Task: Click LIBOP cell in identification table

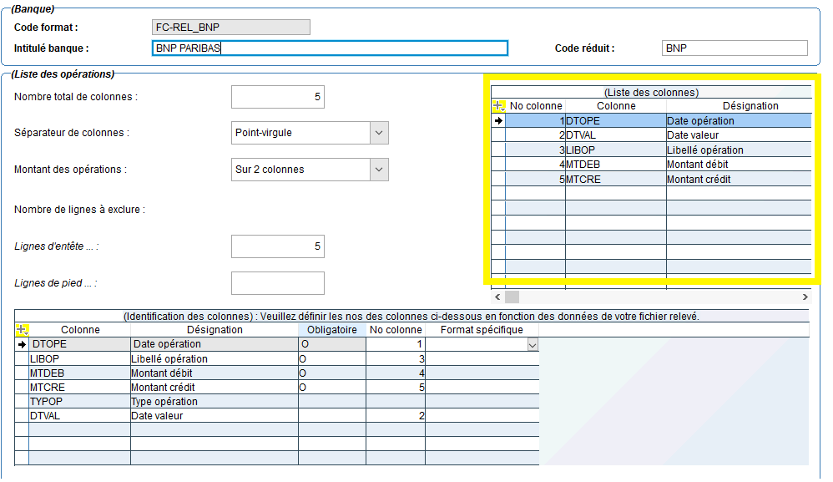Action: click(79, 358)
